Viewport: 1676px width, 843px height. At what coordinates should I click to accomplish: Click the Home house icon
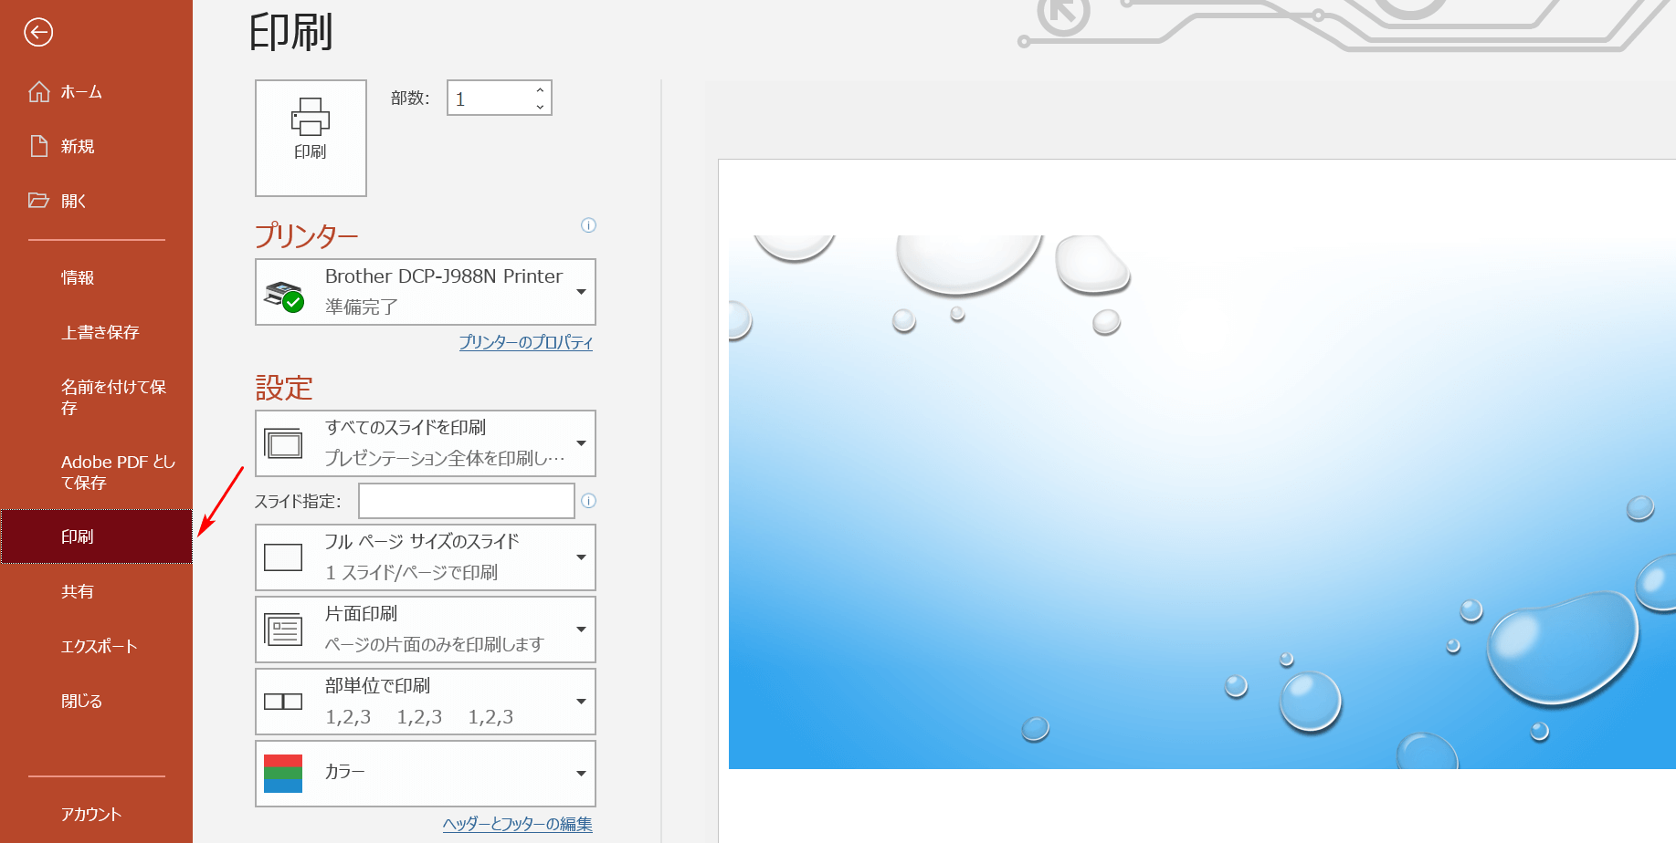(x=38, y=92)
